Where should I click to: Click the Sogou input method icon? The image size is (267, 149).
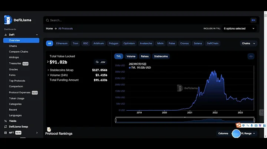pos(238,125)
